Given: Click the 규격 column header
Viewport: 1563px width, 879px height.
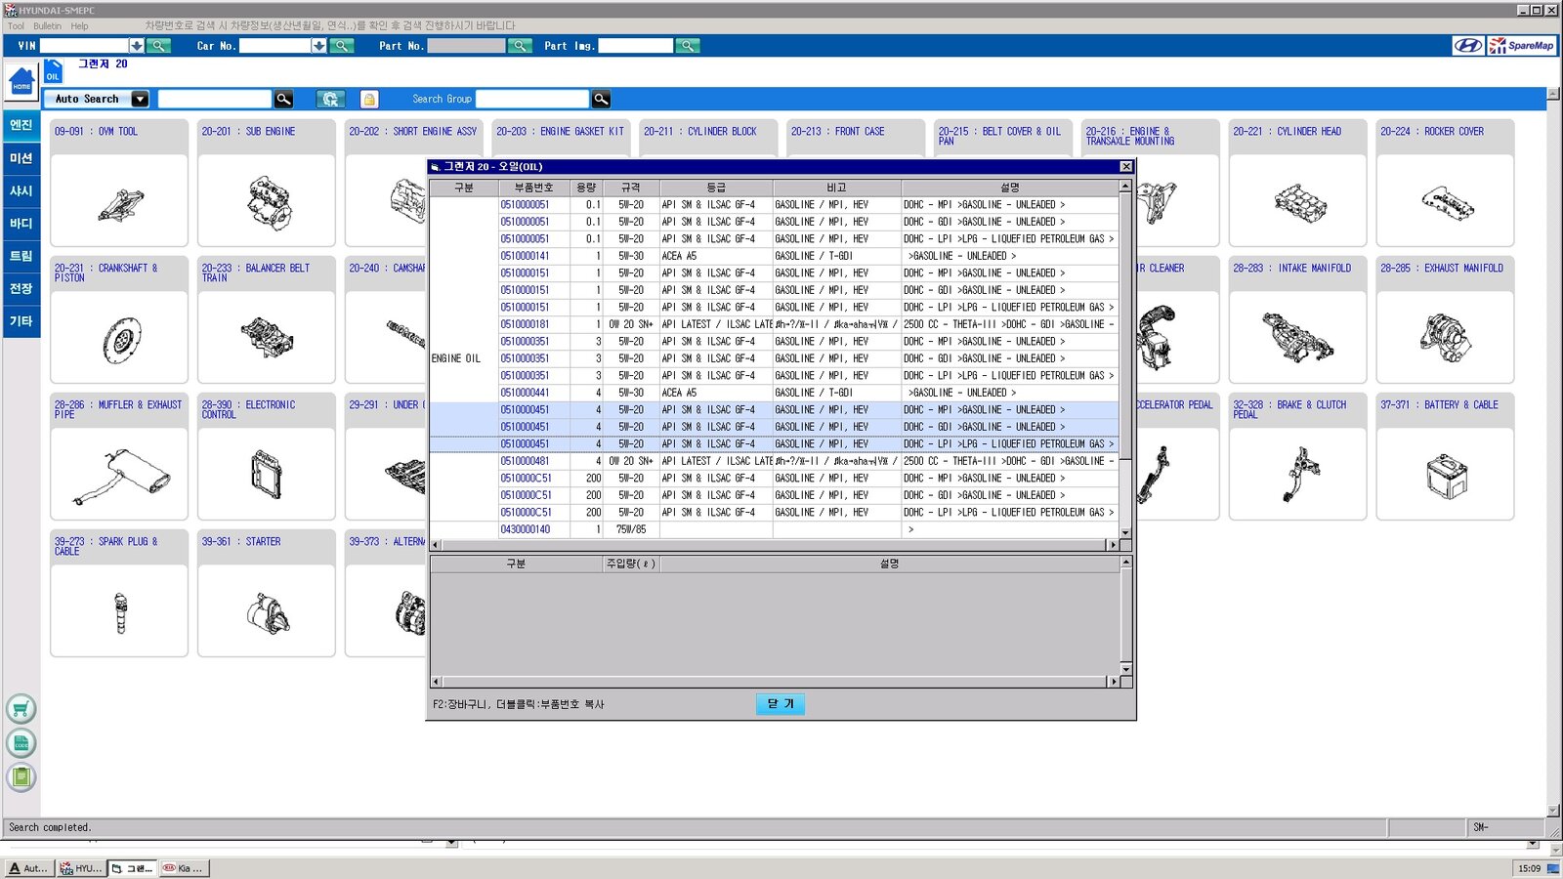Looking at the screenshot, I should pos(631,188).
